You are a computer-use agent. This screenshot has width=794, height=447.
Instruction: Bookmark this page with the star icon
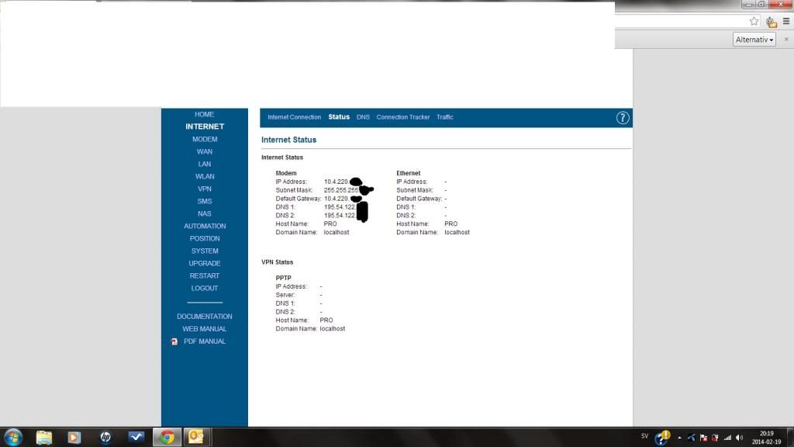point(754,22)
